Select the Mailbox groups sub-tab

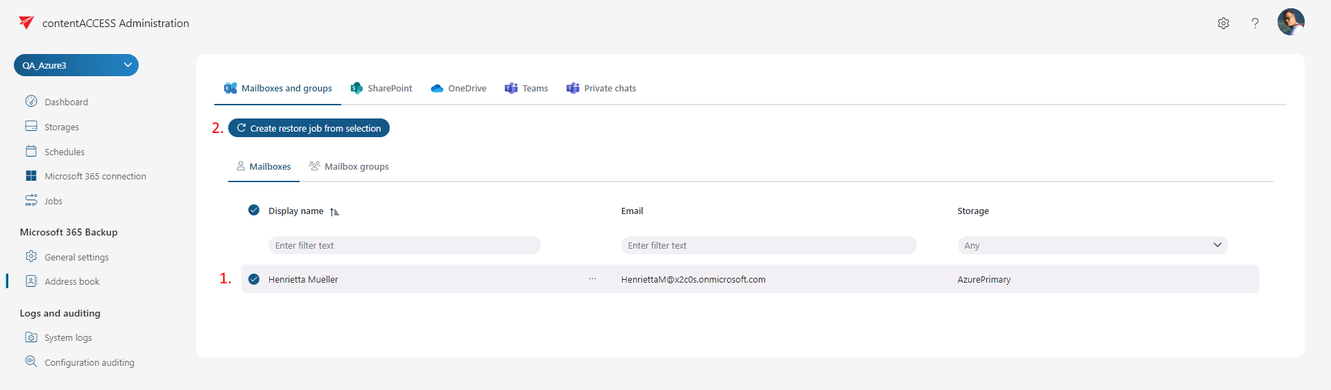349,166
